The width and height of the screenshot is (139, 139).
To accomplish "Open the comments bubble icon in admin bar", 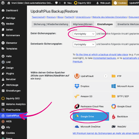I will pyautogui.click(x=56, y=3).
